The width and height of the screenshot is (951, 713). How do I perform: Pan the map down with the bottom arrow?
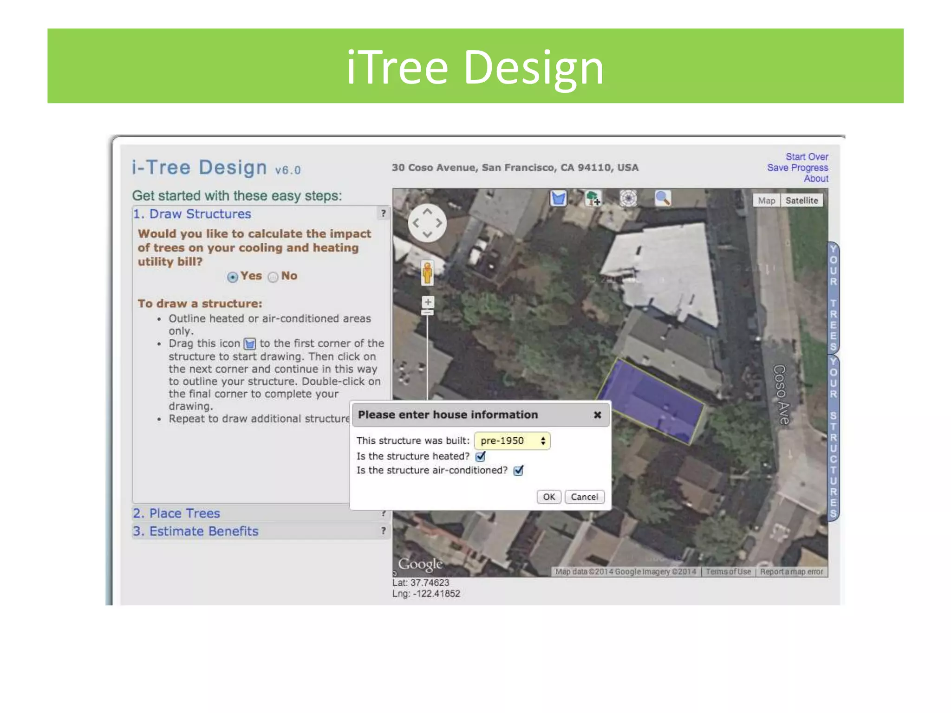pos(427,234)
